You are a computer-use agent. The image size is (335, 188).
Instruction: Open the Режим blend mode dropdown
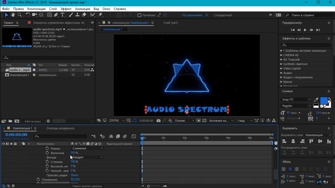[87, 148]
